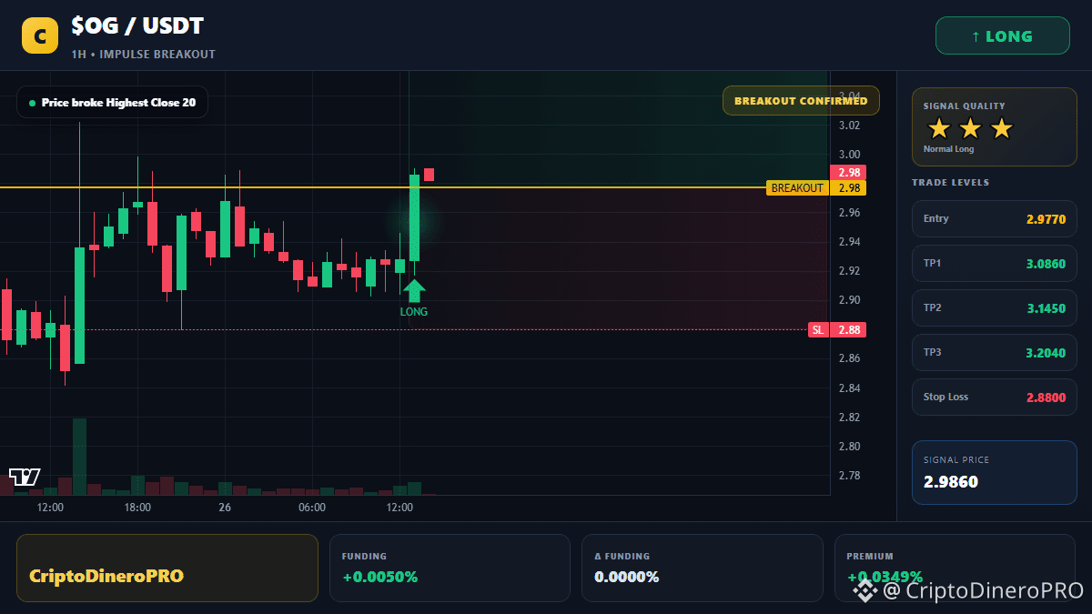
Task: Click the 1H • IMPULSE BREAKOUT subtitle
Action: point(143,55)
